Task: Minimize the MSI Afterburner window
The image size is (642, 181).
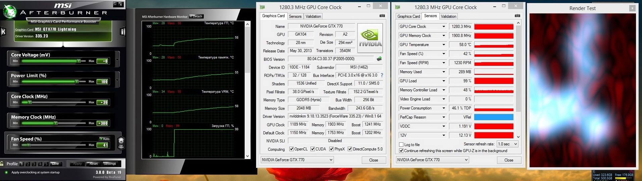Action: coord(115,4)
